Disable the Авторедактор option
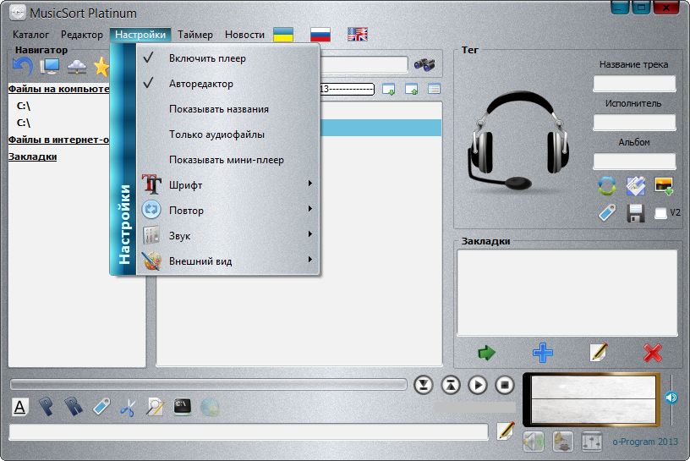This screenshot has width=690, height=461. click(x=200, y=84)
